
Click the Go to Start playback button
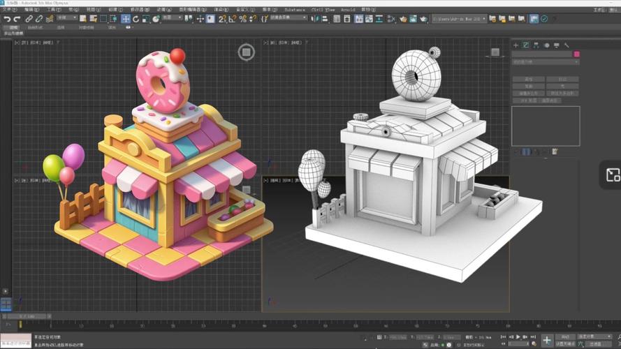tap(503, 336)
